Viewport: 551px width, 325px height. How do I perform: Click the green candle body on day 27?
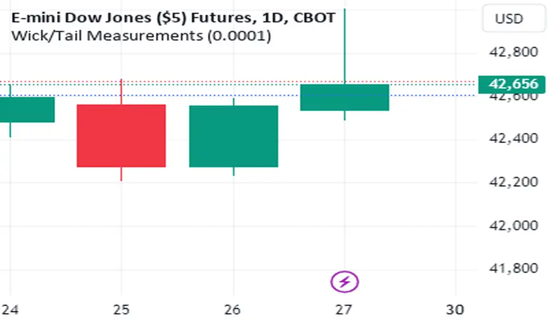(x=345, y=97)
